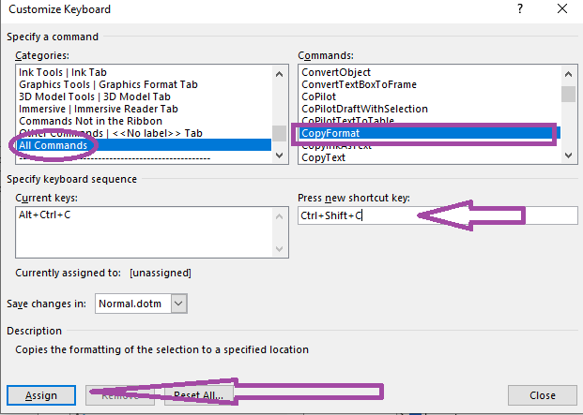The image size is (583, 415).
Task: Click the Close button
Action: click(x=542, y=395)
